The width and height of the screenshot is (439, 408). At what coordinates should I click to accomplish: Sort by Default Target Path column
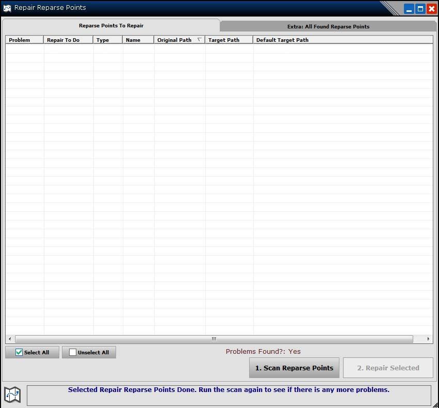point(343,40)
